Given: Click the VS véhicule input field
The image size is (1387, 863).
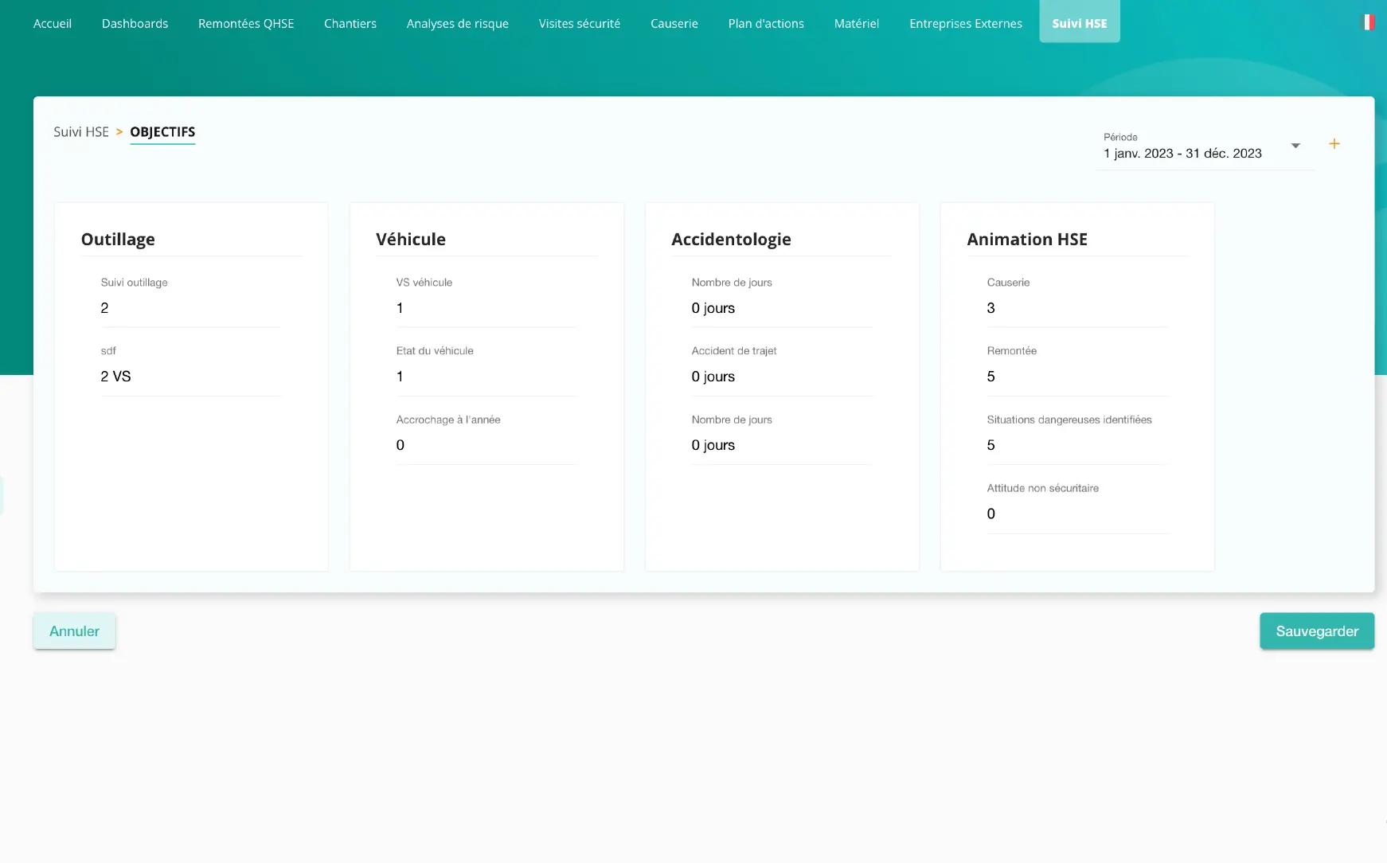Looking at the screenshot, I should pos(486,308).
